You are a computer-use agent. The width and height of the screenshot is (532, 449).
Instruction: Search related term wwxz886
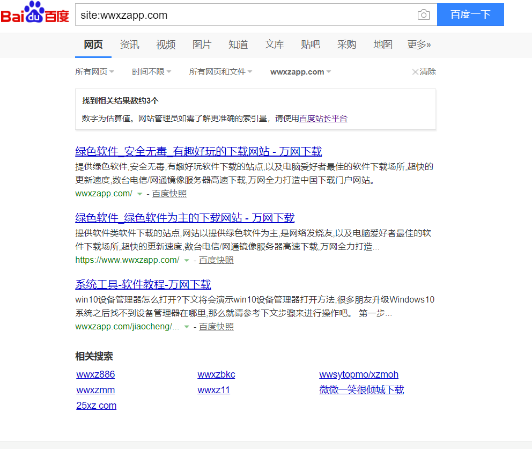point(95,374)
